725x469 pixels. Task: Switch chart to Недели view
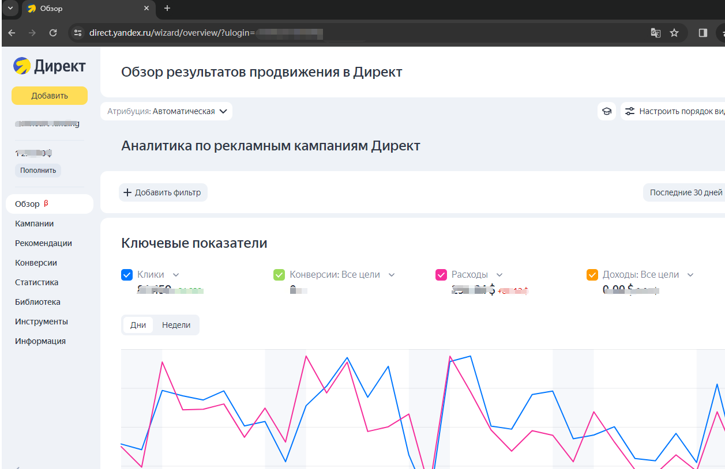[x=176, y=325]
